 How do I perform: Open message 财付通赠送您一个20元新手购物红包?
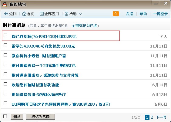44,66
